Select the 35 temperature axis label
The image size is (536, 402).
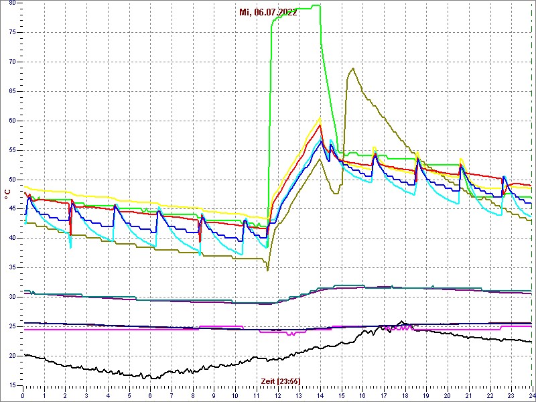pyautogui.click(x=11, y=267)
